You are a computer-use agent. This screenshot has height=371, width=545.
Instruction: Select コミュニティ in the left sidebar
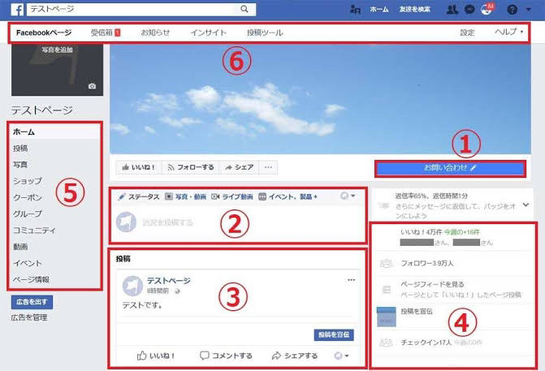[34, 231]
